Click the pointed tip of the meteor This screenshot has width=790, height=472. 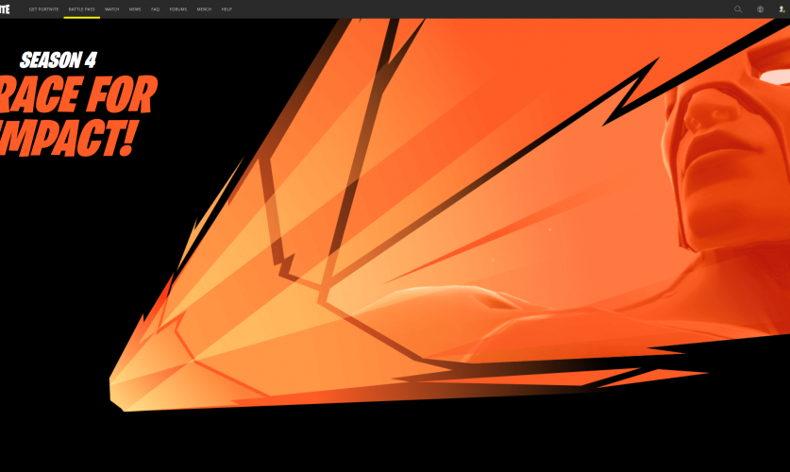pyautogui.click(x=118, y=392)
